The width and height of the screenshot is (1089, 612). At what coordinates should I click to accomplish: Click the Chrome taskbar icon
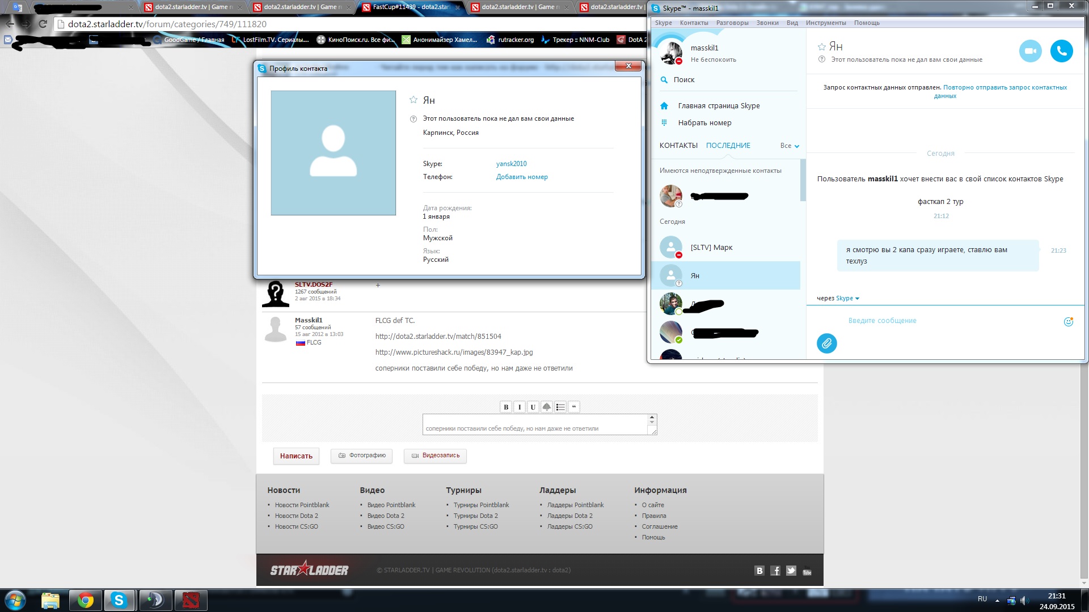pos(86,600)
